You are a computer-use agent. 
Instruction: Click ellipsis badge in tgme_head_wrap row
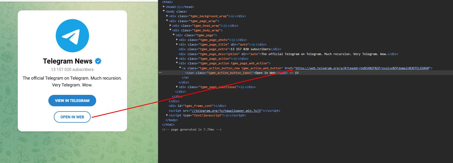pos(225,26)
